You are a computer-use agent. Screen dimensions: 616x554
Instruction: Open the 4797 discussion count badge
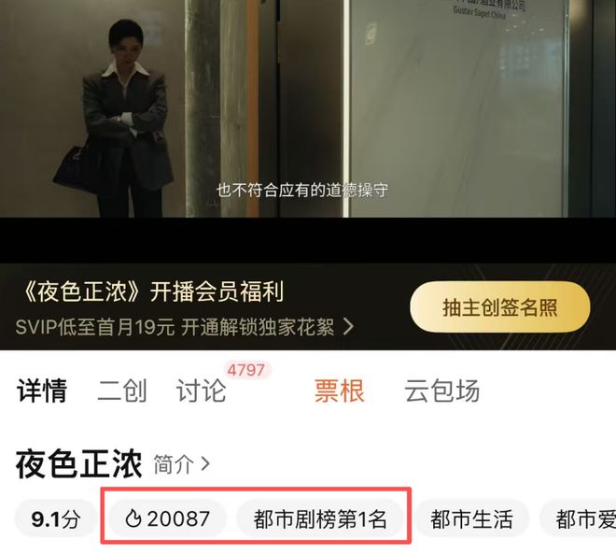(245, 370)
